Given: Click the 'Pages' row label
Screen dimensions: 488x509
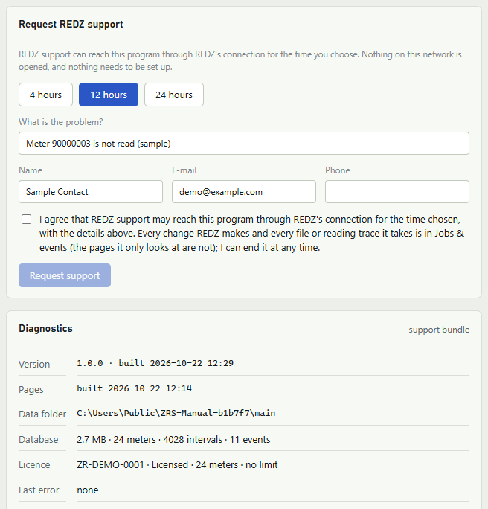Looking at the screenshot, I should [30, 389].
